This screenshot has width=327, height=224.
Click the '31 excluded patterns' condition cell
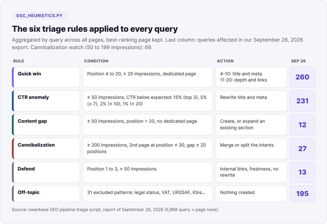(x=148, y=194)
